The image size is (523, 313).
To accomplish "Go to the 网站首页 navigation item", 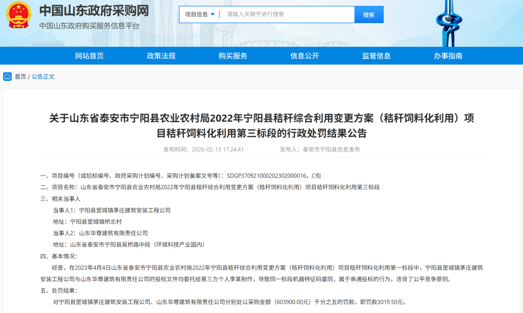I will tap(89, 56).
